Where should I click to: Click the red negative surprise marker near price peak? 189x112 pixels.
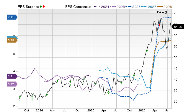click(159, 25)
